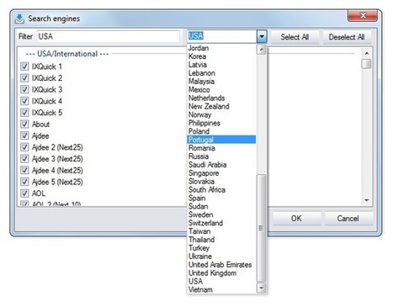This screenshot has height=307, width=393.
Task: Toggle the Ajdee 3 (Next25) checkbox
Action: coord(24,159)
